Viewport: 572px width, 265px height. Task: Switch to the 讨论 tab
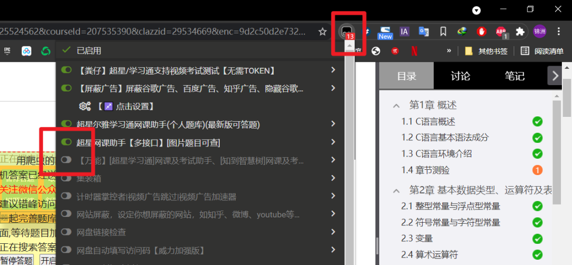coord(460,76)
